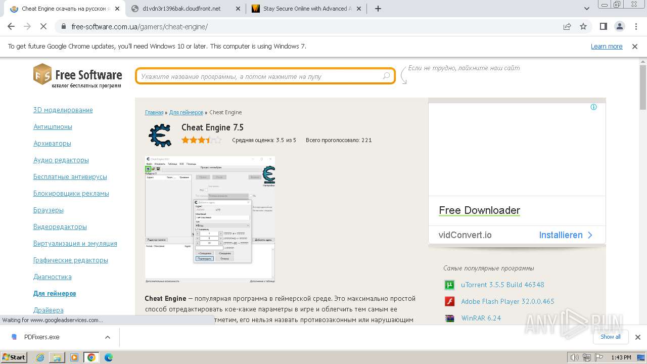This screenshot has height=364, width=647.
Task: Open the Windows Start menu
Action: [14, 357]
